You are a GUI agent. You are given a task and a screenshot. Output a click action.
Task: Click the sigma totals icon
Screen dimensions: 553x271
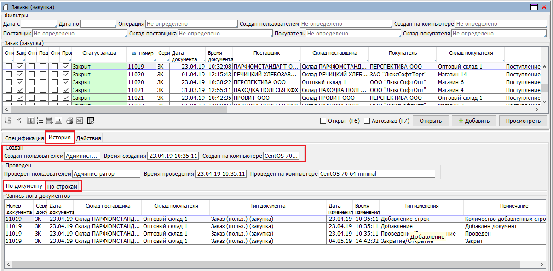click(58, 121)
